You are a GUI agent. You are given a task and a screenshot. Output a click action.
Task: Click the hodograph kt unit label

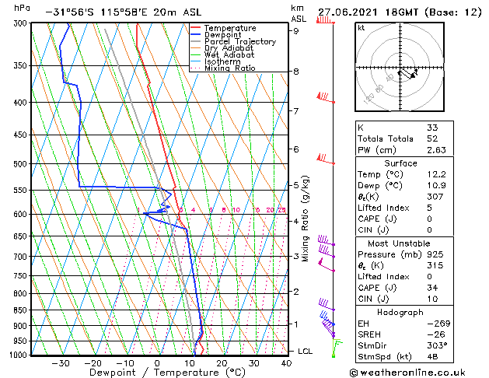click(362, 28)
